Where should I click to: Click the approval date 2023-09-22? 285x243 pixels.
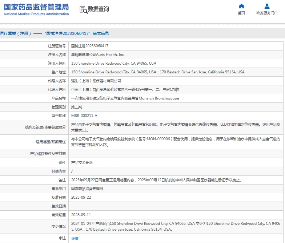coord(81,198)
